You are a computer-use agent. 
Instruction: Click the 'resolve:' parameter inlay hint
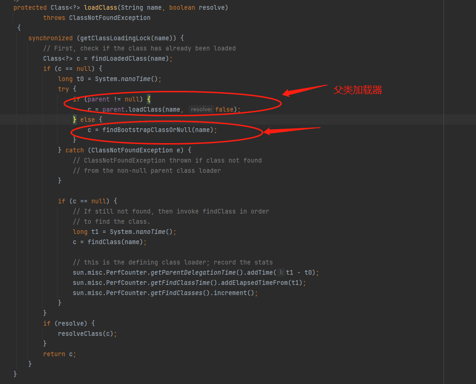202,109
